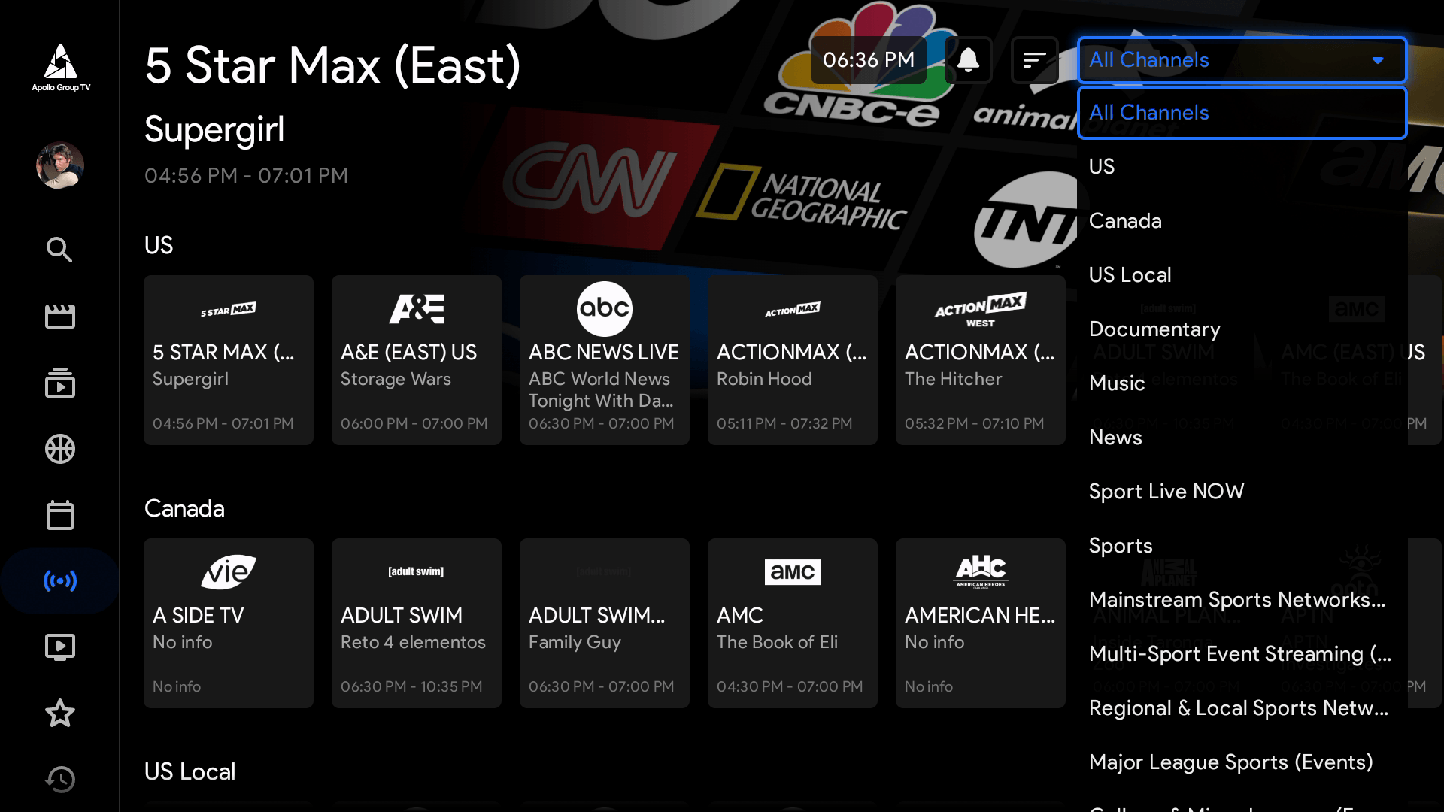Open AMERICAN HEROES channel card
Screen dimensions: 1444x812
pyautogui.click(x=981, y=623)
